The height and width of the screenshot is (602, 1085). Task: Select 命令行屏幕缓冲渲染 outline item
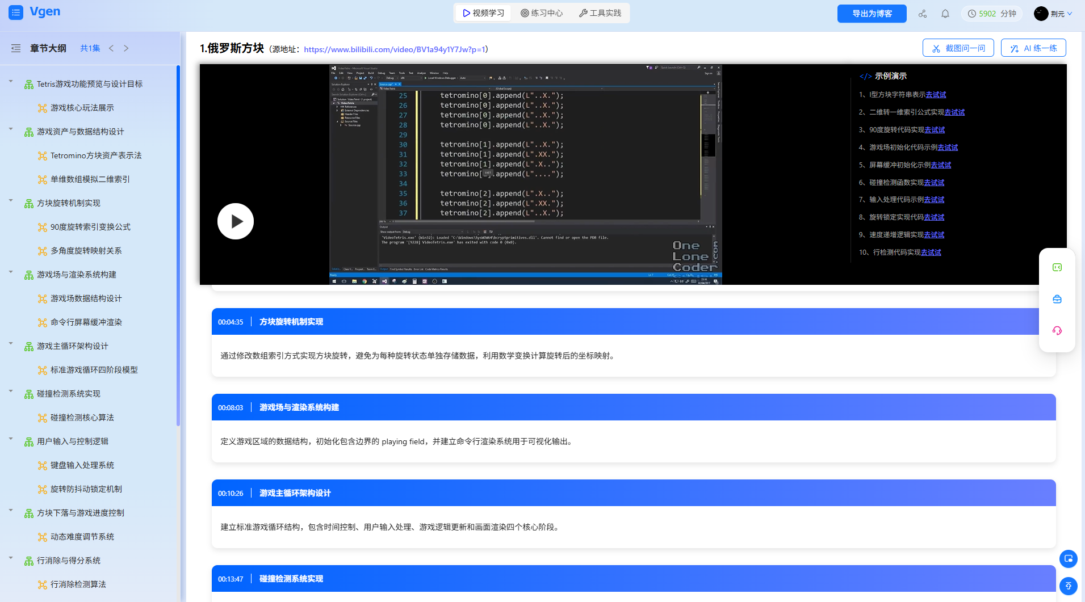86,322
